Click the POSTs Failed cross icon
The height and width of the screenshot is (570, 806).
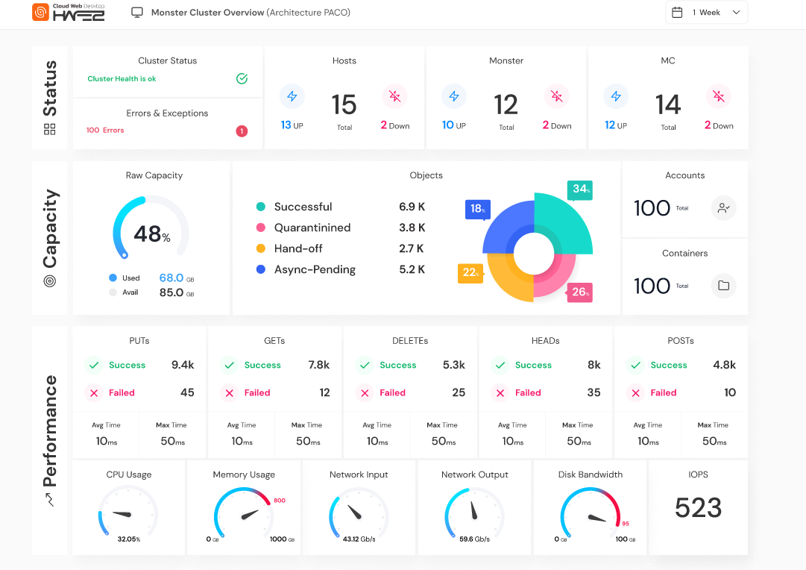pos(636,393)
